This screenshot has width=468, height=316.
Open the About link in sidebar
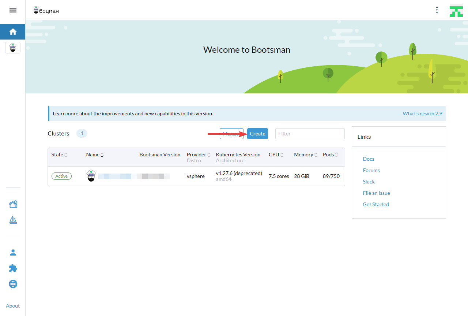13,306
